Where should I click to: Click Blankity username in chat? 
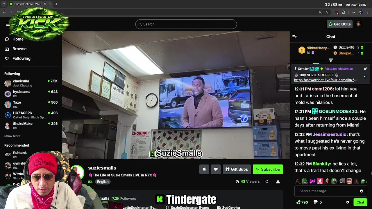coord(321,164)
